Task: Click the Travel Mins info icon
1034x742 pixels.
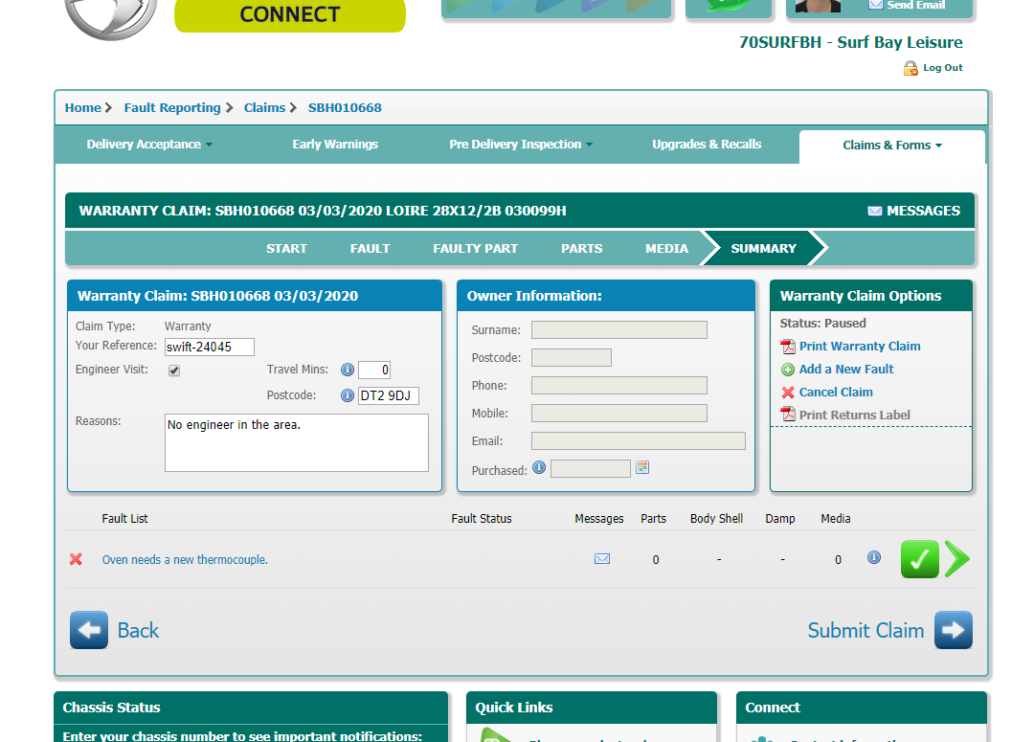Action: [x=348, y=370]
